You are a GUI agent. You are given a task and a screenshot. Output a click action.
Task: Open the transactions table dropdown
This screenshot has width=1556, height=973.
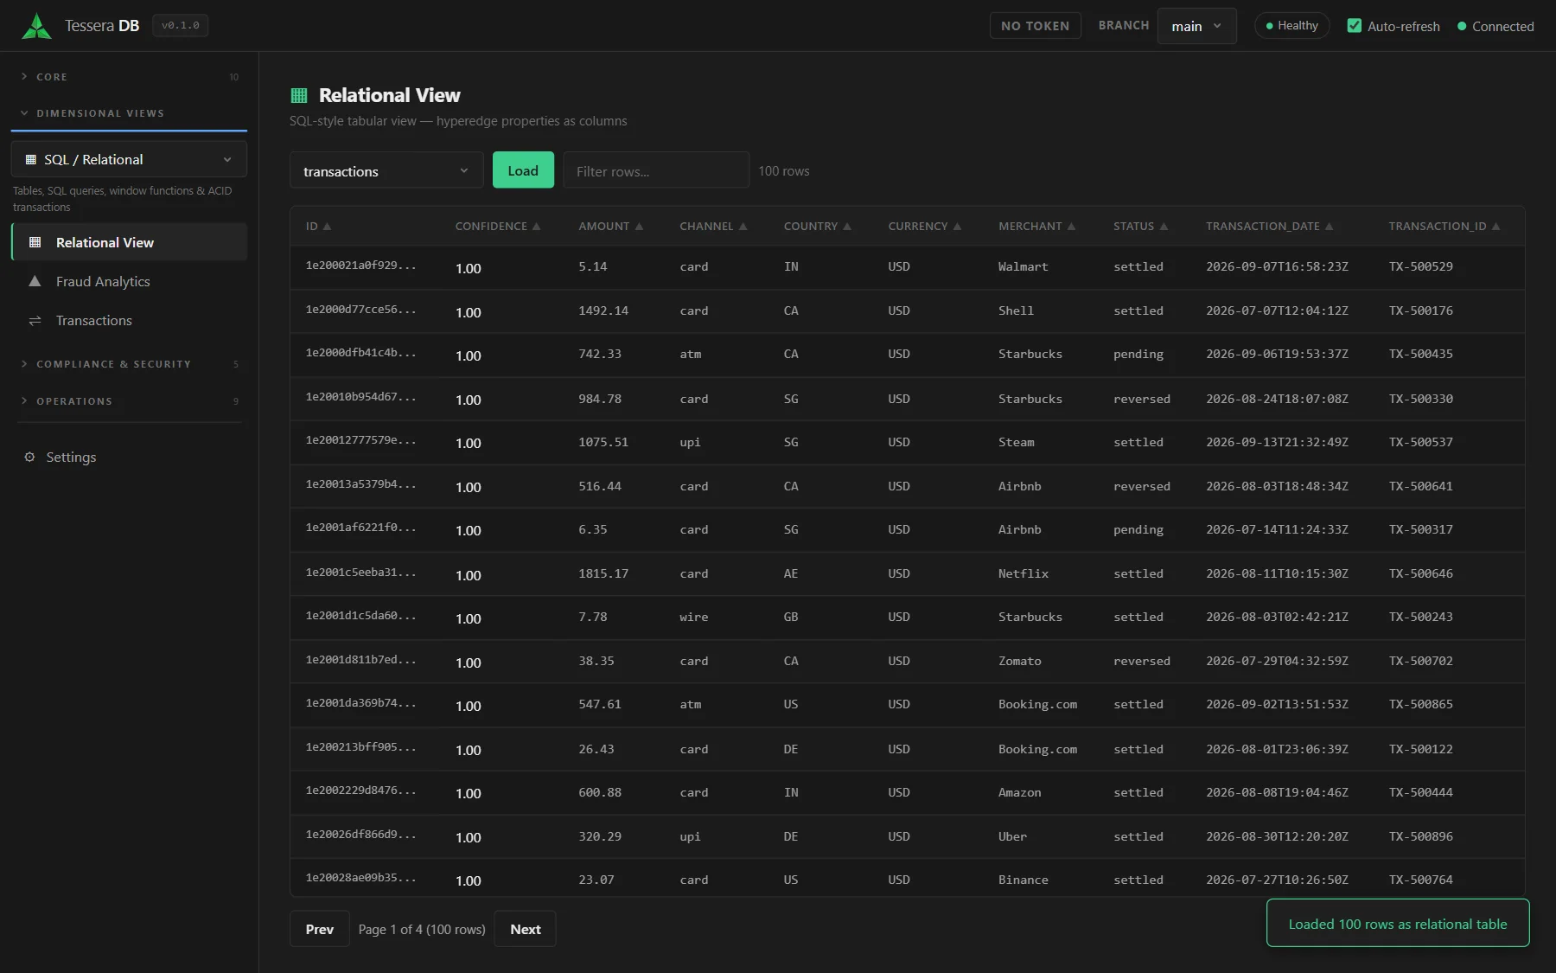[x=386, y=171]
